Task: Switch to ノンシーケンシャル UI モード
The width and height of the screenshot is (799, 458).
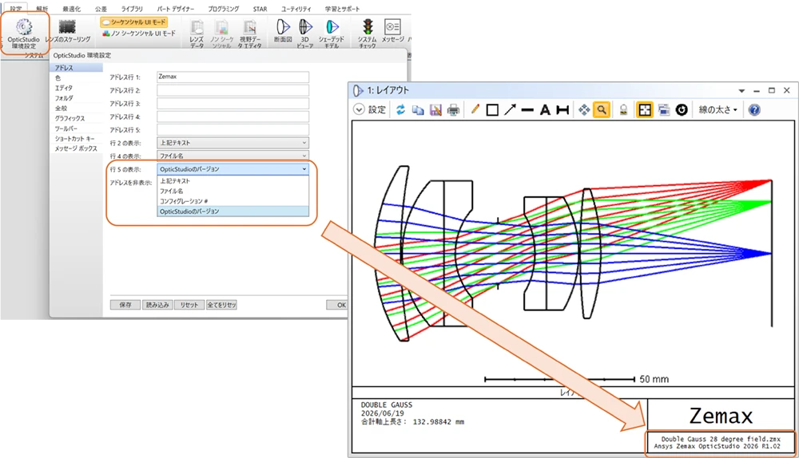Action: (138, 34)
